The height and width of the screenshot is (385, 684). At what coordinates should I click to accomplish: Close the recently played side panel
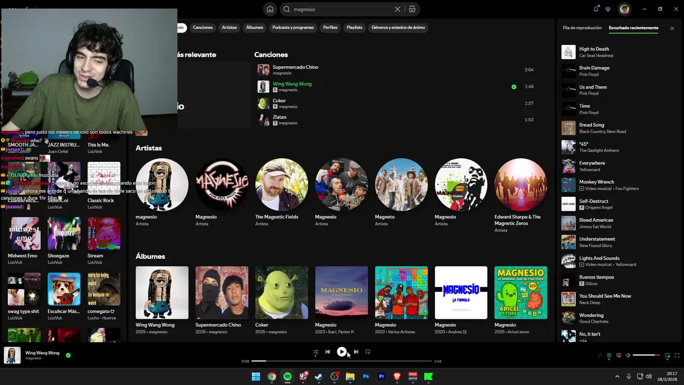(x=672, y=28)
